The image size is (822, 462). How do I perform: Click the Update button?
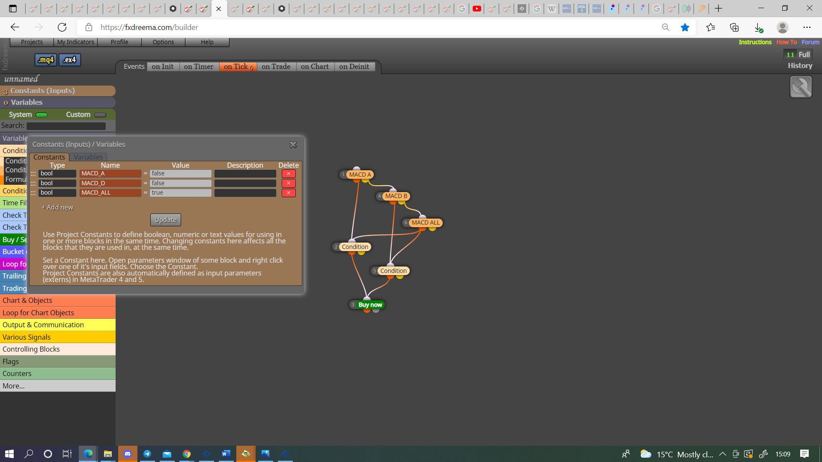(166, 220)
